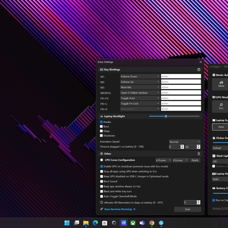Click the FN+V action text field
Viewport: 228px width, 228px height.
pyautogui.click(x=181, y=109)
